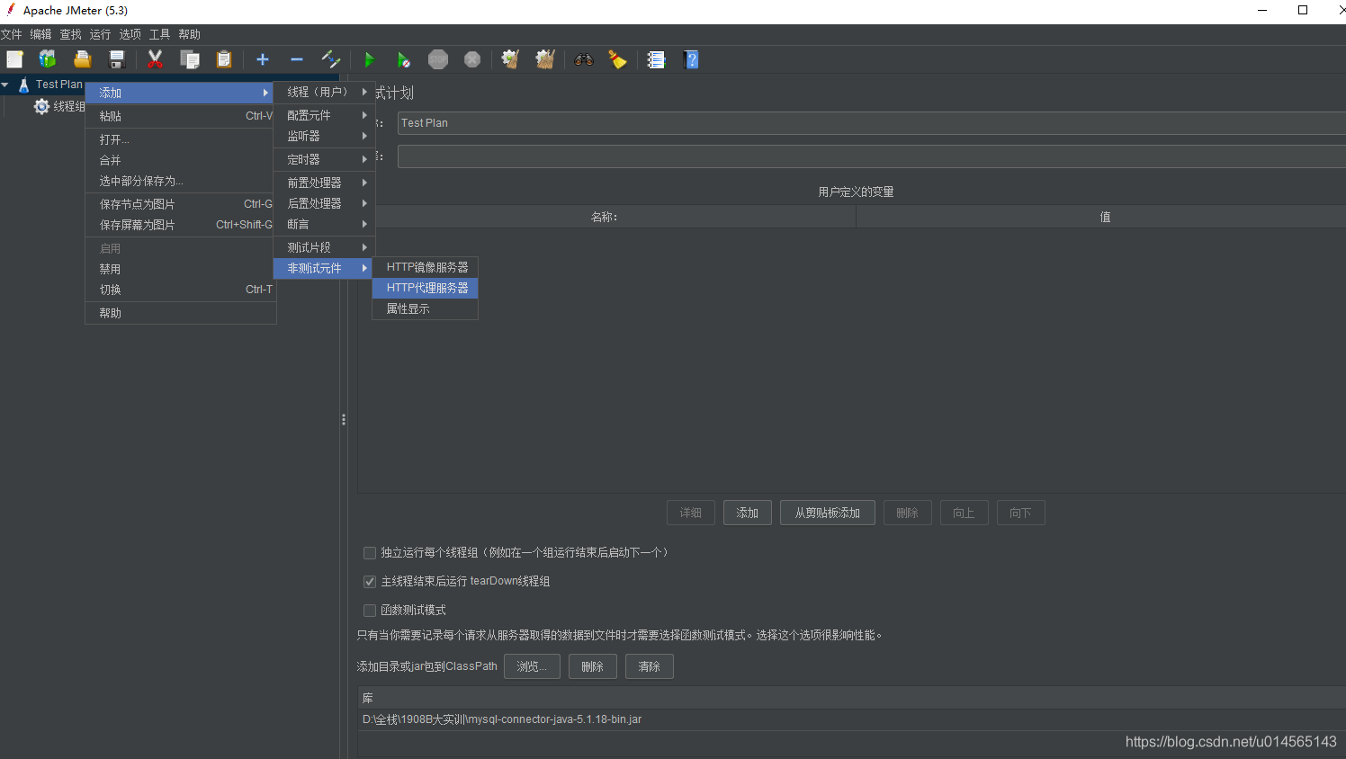1346x759 pixels.
Task: Expand 断言 submenu
Action: pyautogui.click(x=324, y=224)
